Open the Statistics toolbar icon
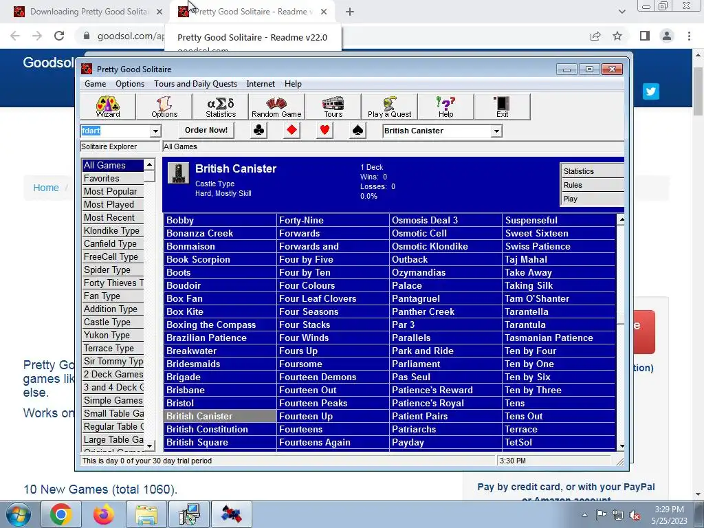 [221, 107]
